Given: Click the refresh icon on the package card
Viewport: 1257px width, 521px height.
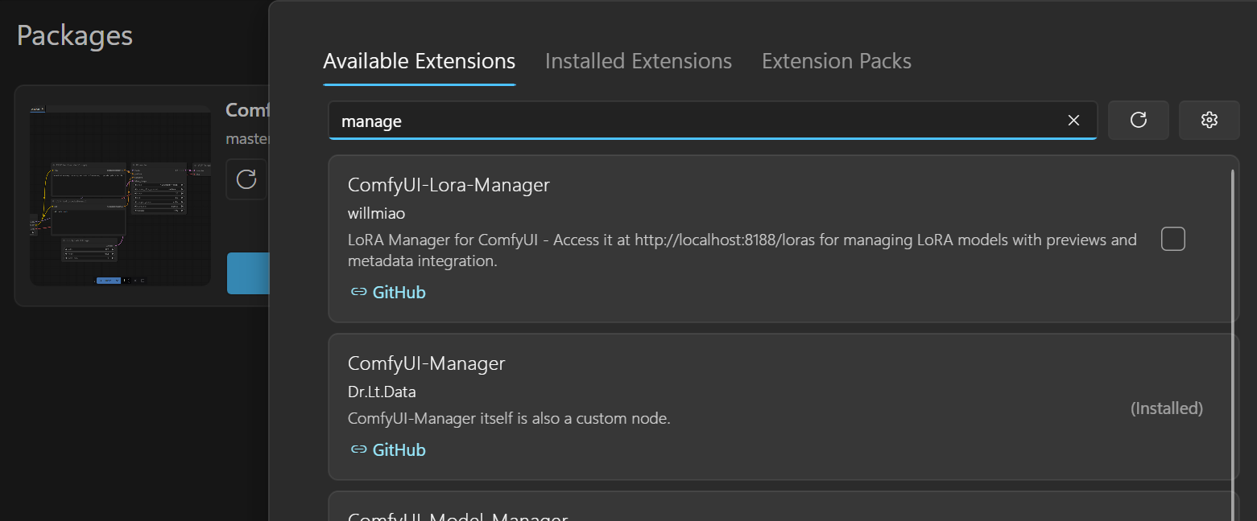Looking at the screenshot, I should tap(246, 179).
